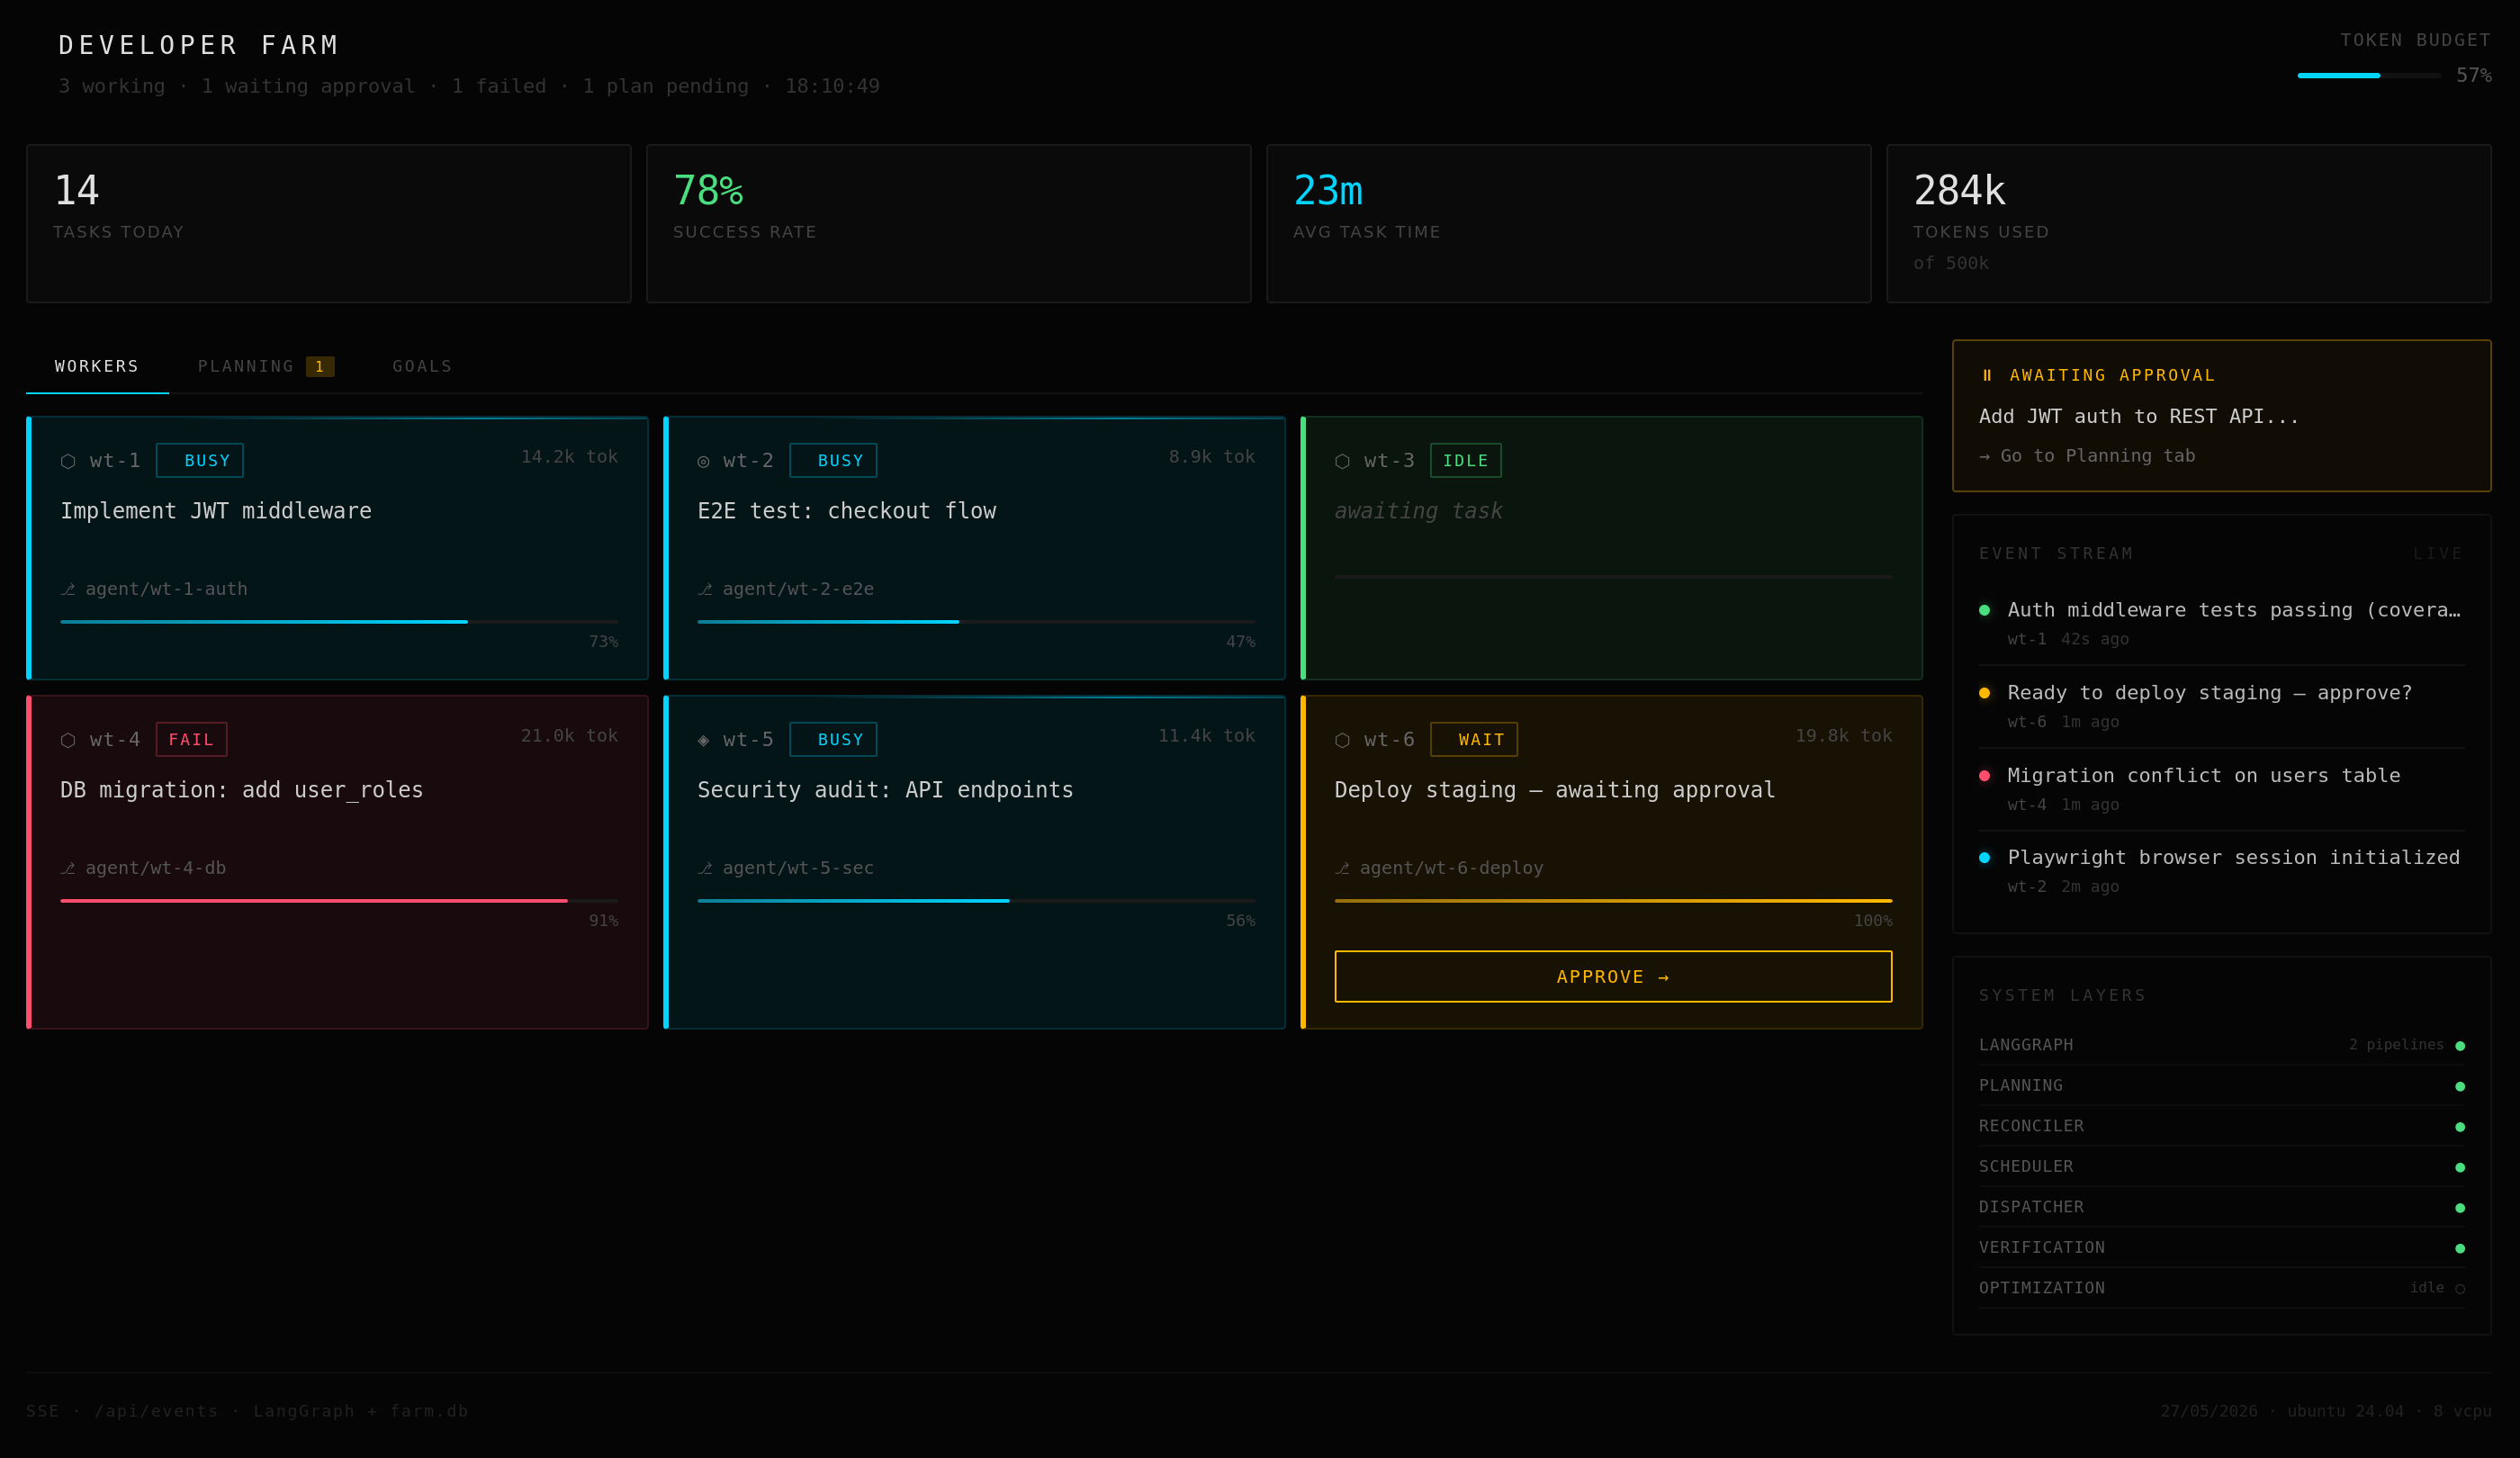Click wt-1 progress bar at 73%
2520x1458 pixels.
339,622
